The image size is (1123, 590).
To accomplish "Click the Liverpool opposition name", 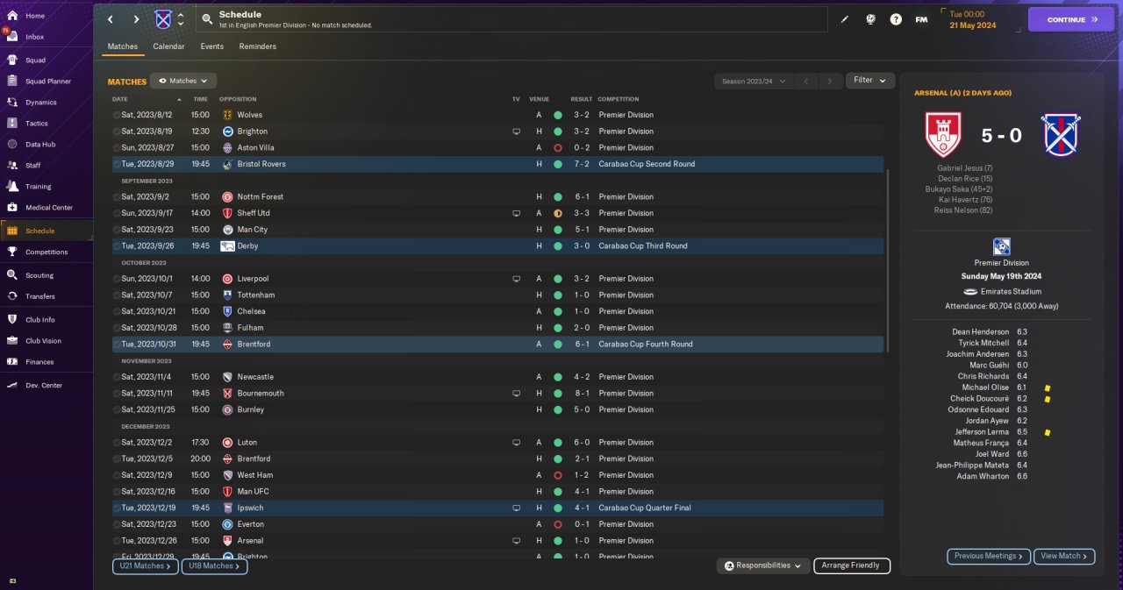I will pos(253,279).
